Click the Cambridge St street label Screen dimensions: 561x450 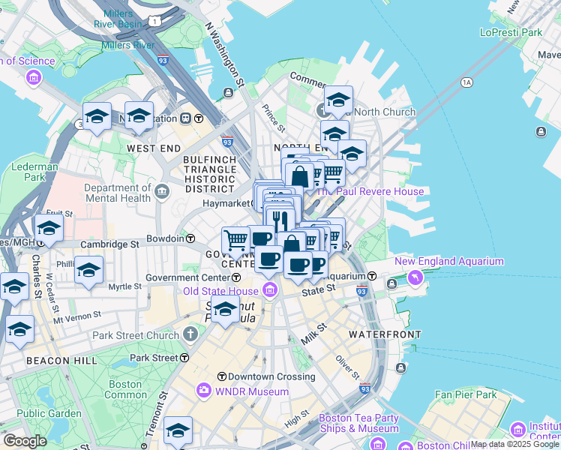point(109,244)
